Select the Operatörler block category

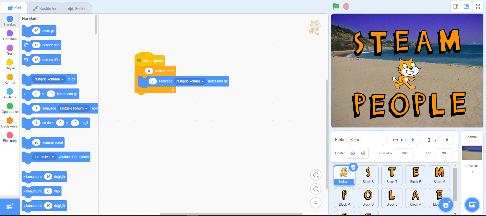coord(10,108)
